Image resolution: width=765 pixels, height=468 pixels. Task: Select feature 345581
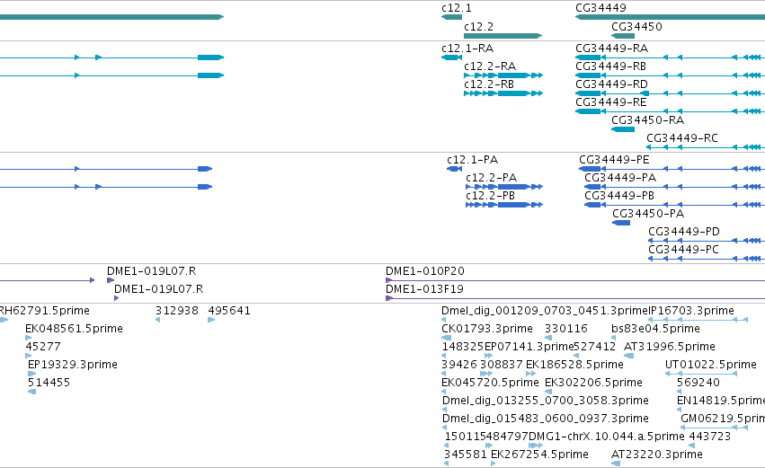[x=446, y=464]
